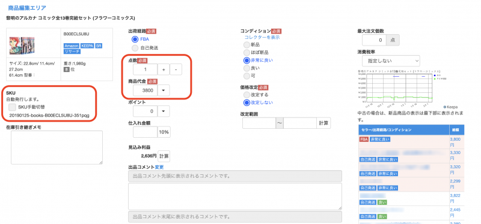Click the 2,445円 price link

pos(455,213)
